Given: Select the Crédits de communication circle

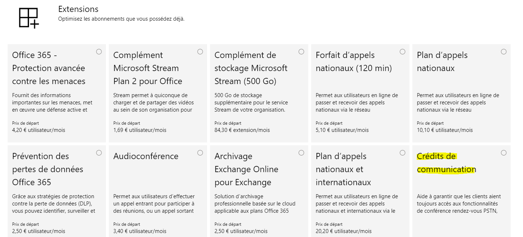Looking at the screenshot, I should pos(503,153).
